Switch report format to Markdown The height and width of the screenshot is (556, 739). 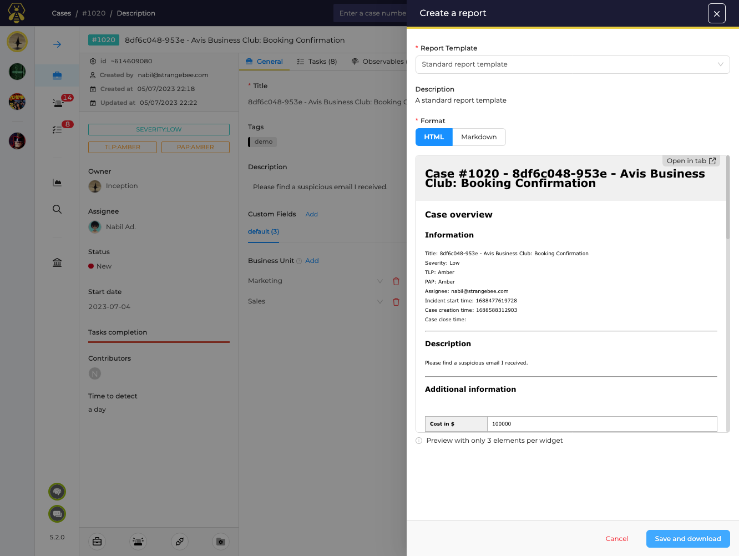coord(479,137)
